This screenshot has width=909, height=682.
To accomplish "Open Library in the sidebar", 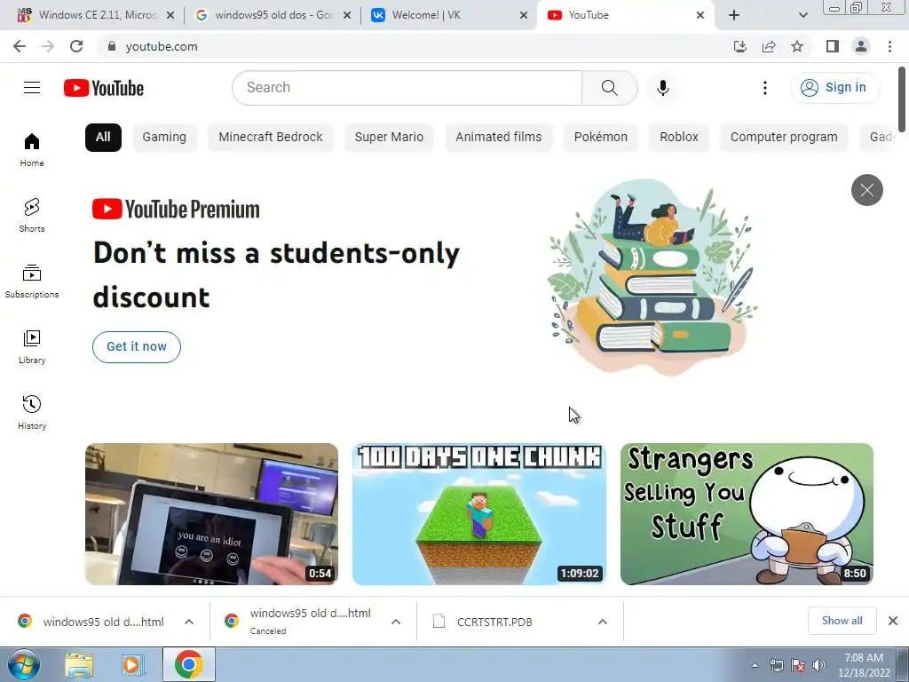I will coord(32,346).
